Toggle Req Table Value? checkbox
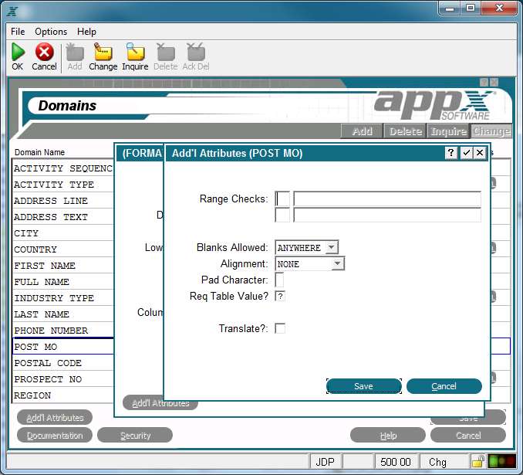The height and width of the screenshot is (475, 523). [x=280, y=296]
